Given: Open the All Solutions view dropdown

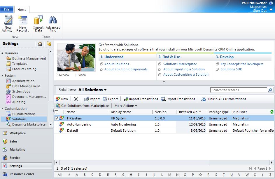Looking at the screenshot, I should [x=92, y=90].
